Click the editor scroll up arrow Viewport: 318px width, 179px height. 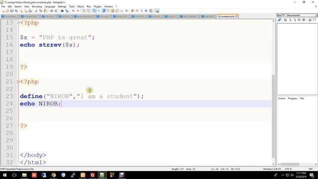pyautogui.click(x=273, y=21)
